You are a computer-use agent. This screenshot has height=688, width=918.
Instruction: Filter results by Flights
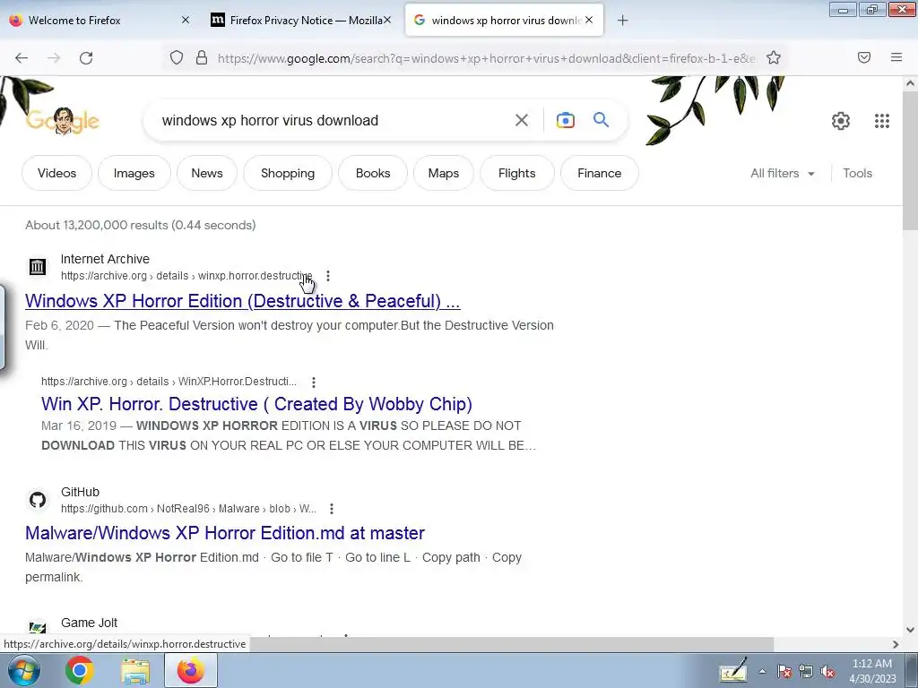click(517, 173)
